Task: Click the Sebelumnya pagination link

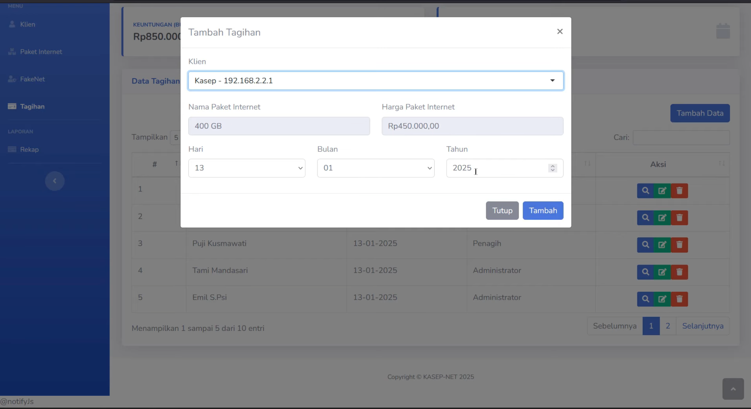Action: [x=615, y=326]
